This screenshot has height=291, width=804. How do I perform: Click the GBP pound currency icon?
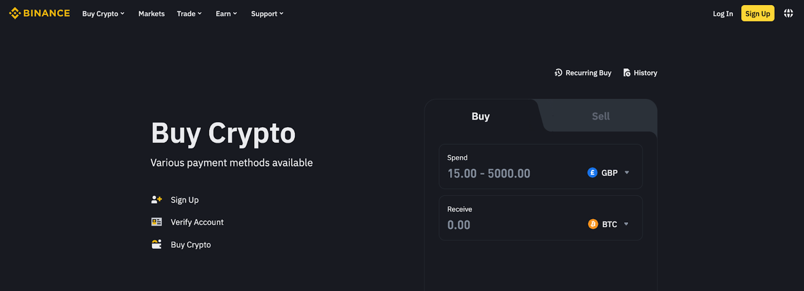click(592, 173)
